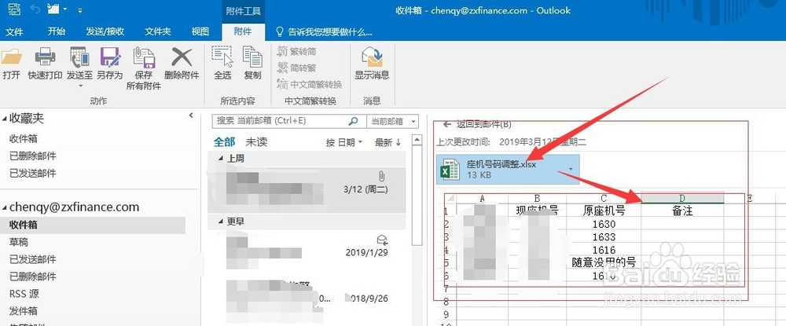The height and width of the screenshot is (326, 786).
Task: Open the 发送至 dropdown arrow
Action: pos(79,86)
